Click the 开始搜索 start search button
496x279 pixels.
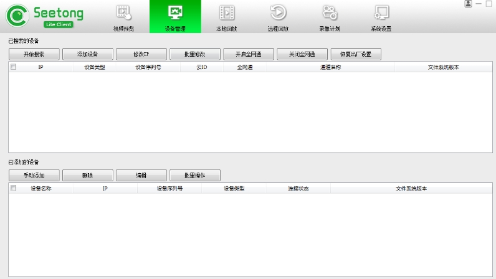click(x=34, y=54)
